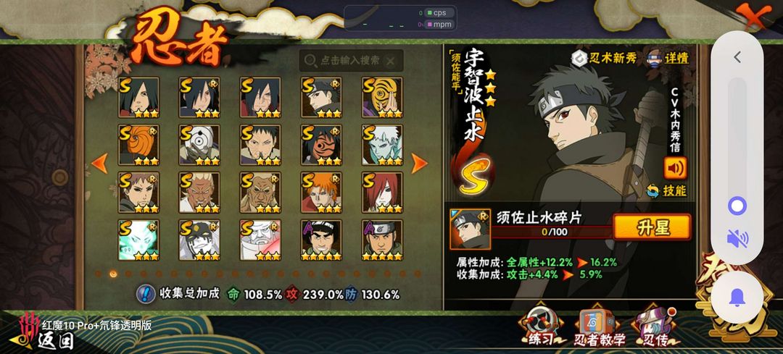Open 忍者教学 ninja tutorial icon

599,326
